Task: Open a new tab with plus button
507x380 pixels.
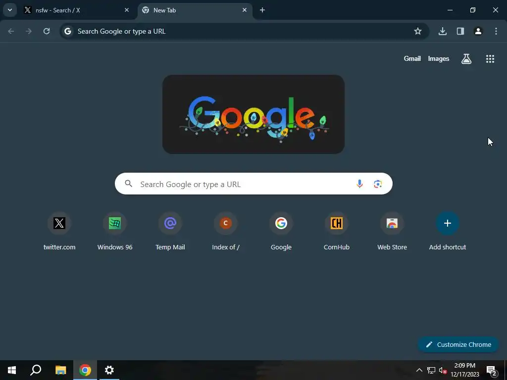Action: (262, 10)
